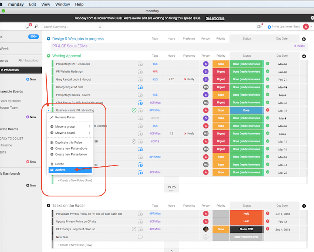Follow the See progress link in the banner

[215, 18]
